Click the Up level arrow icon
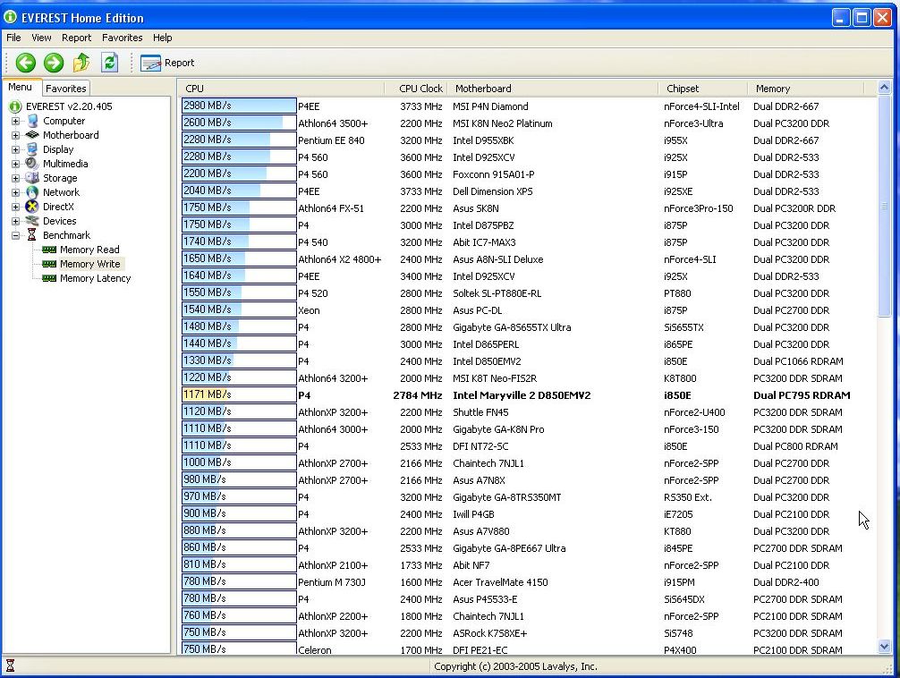This screenshot has width=900, height=678. point(81,63)
